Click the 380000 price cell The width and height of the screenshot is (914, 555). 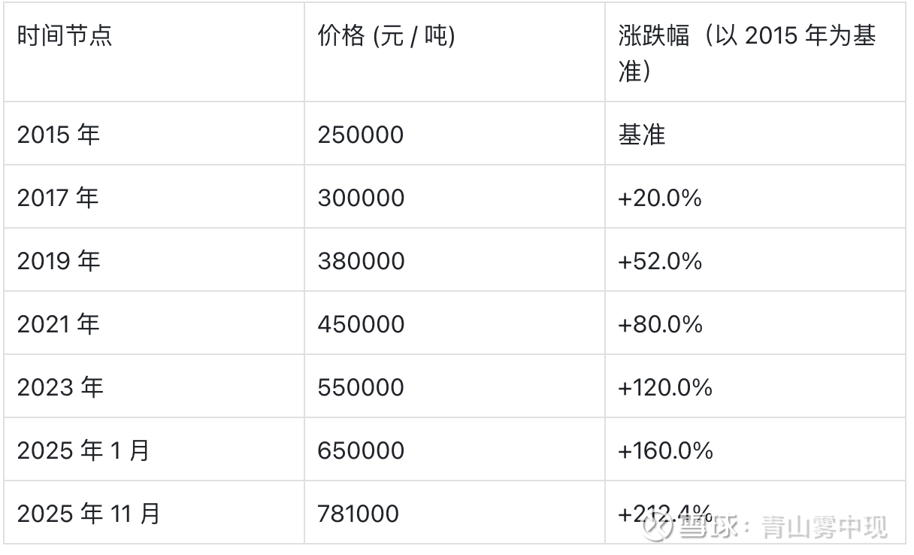click(361, 261)
